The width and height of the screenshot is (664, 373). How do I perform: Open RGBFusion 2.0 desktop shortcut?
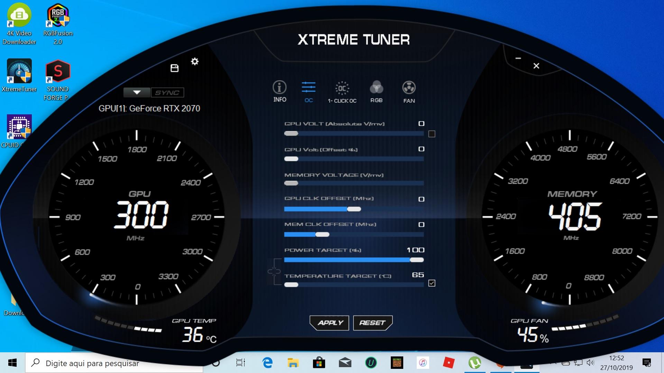[58, 24]
